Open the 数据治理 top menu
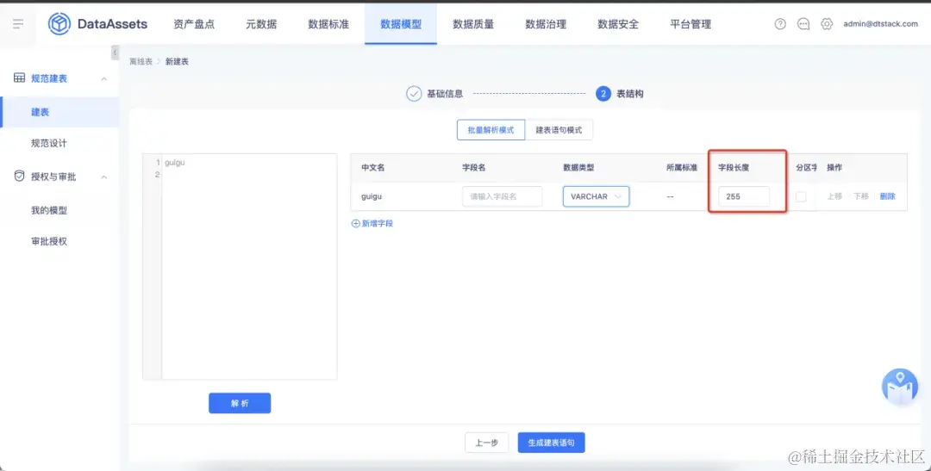931x471 pixels. 546,24
